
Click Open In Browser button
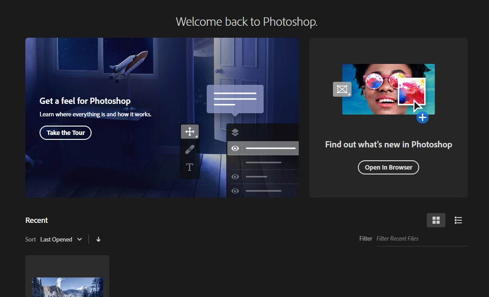point(388,167)
